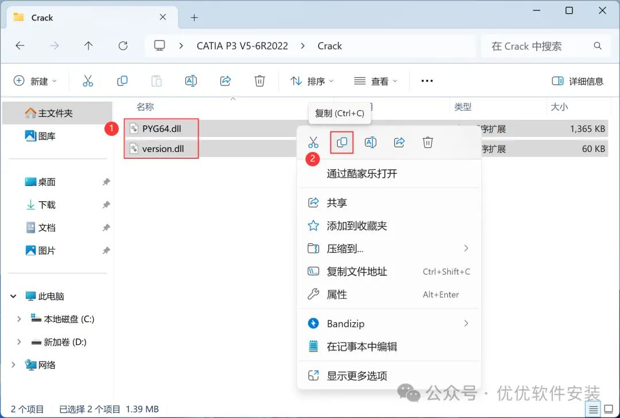Select 在记事本中编辑 in the context menu

(x=389, y=346)
